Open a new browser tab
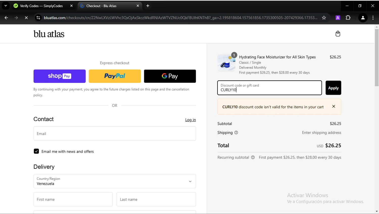This screenshot has height=214, width=379. (x=148, y=6)
